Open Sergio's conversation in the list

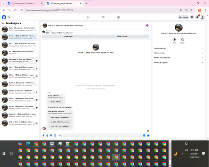click(x=20, y=92)
